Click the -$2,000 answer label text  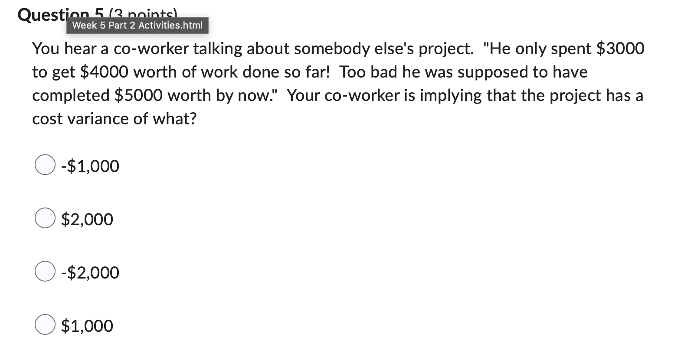point(90,272)
